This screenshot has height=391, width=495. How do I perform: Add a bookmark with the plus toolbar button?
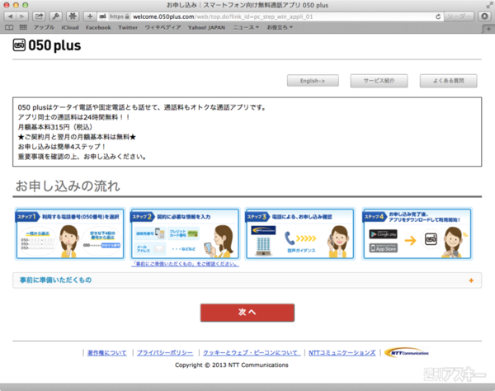point(90,16)
